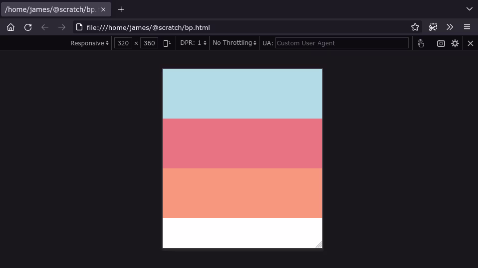Rotate the viewport orientation
Image resolution: width=478 pixels, height=268 pixels.
pos(167,43)
